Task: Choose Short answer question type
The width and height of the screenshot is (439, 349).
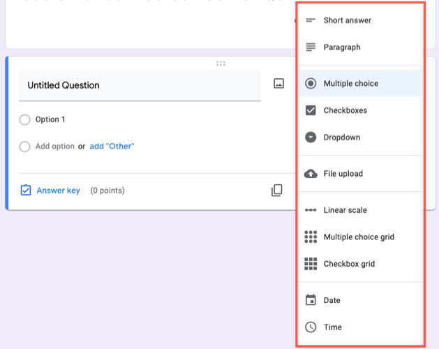Action: (x=347, y=20)
